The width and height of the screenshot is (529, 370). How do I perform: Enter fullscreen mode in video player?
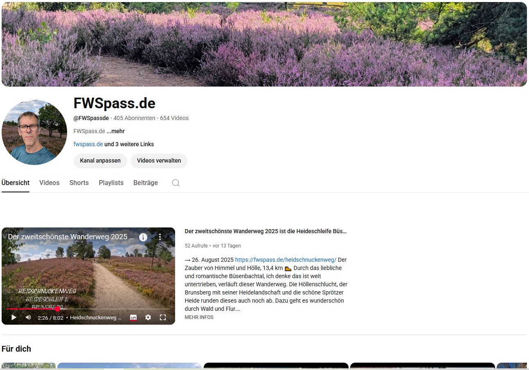tap(163, 317)
